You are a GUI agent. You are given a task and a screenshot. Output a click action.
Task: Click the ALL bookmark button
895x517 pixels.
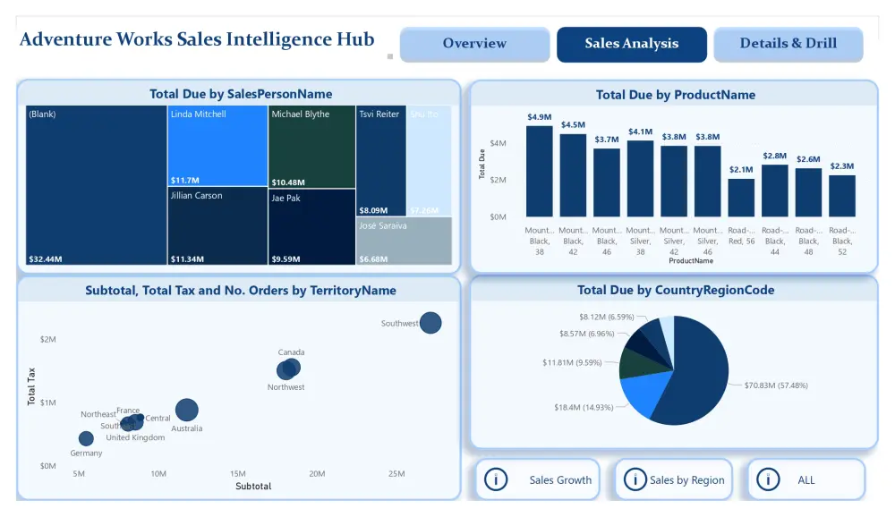(806, 480)
